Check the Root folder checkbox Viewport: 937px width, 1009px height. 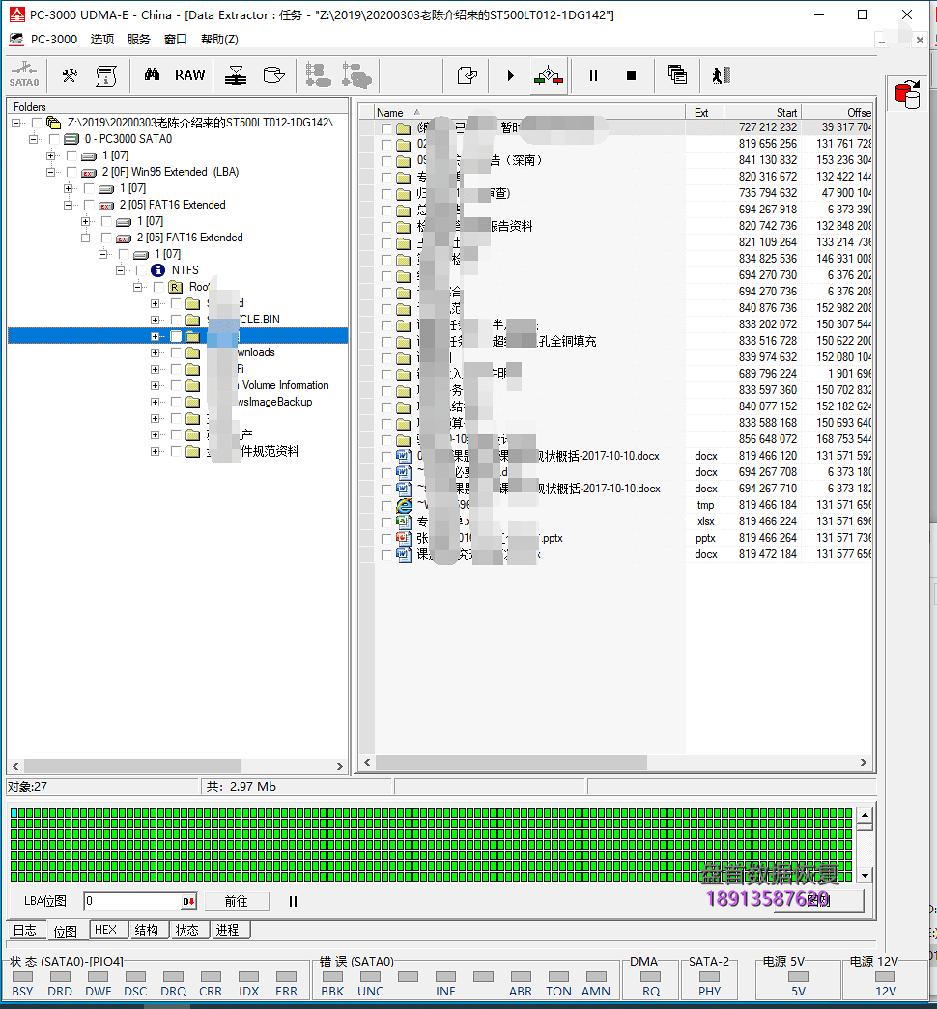[x=158, y=287]
